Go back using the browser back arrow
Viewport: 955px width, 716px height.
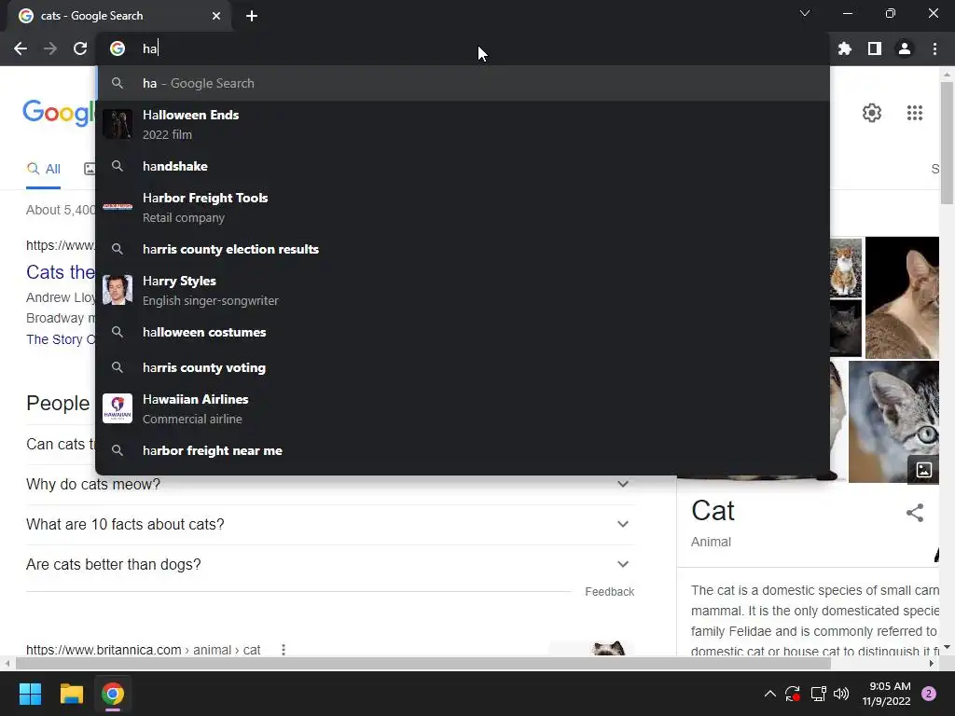21,48
